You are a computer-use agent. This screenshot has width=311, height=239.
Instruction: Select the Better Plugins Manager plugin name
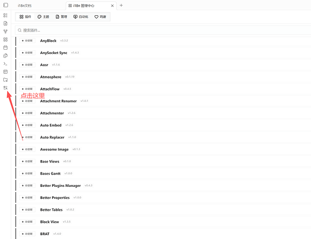click(60, 185)
